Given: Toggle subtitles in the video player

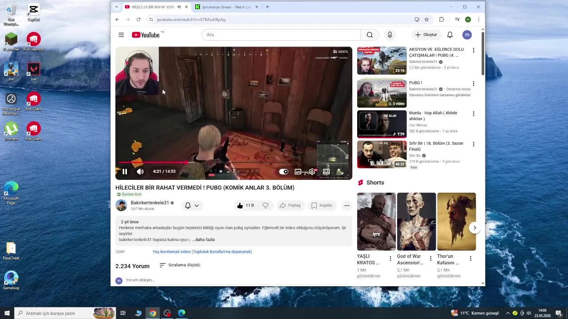Looking at the screenshot, I should click(x=298, y=171).
